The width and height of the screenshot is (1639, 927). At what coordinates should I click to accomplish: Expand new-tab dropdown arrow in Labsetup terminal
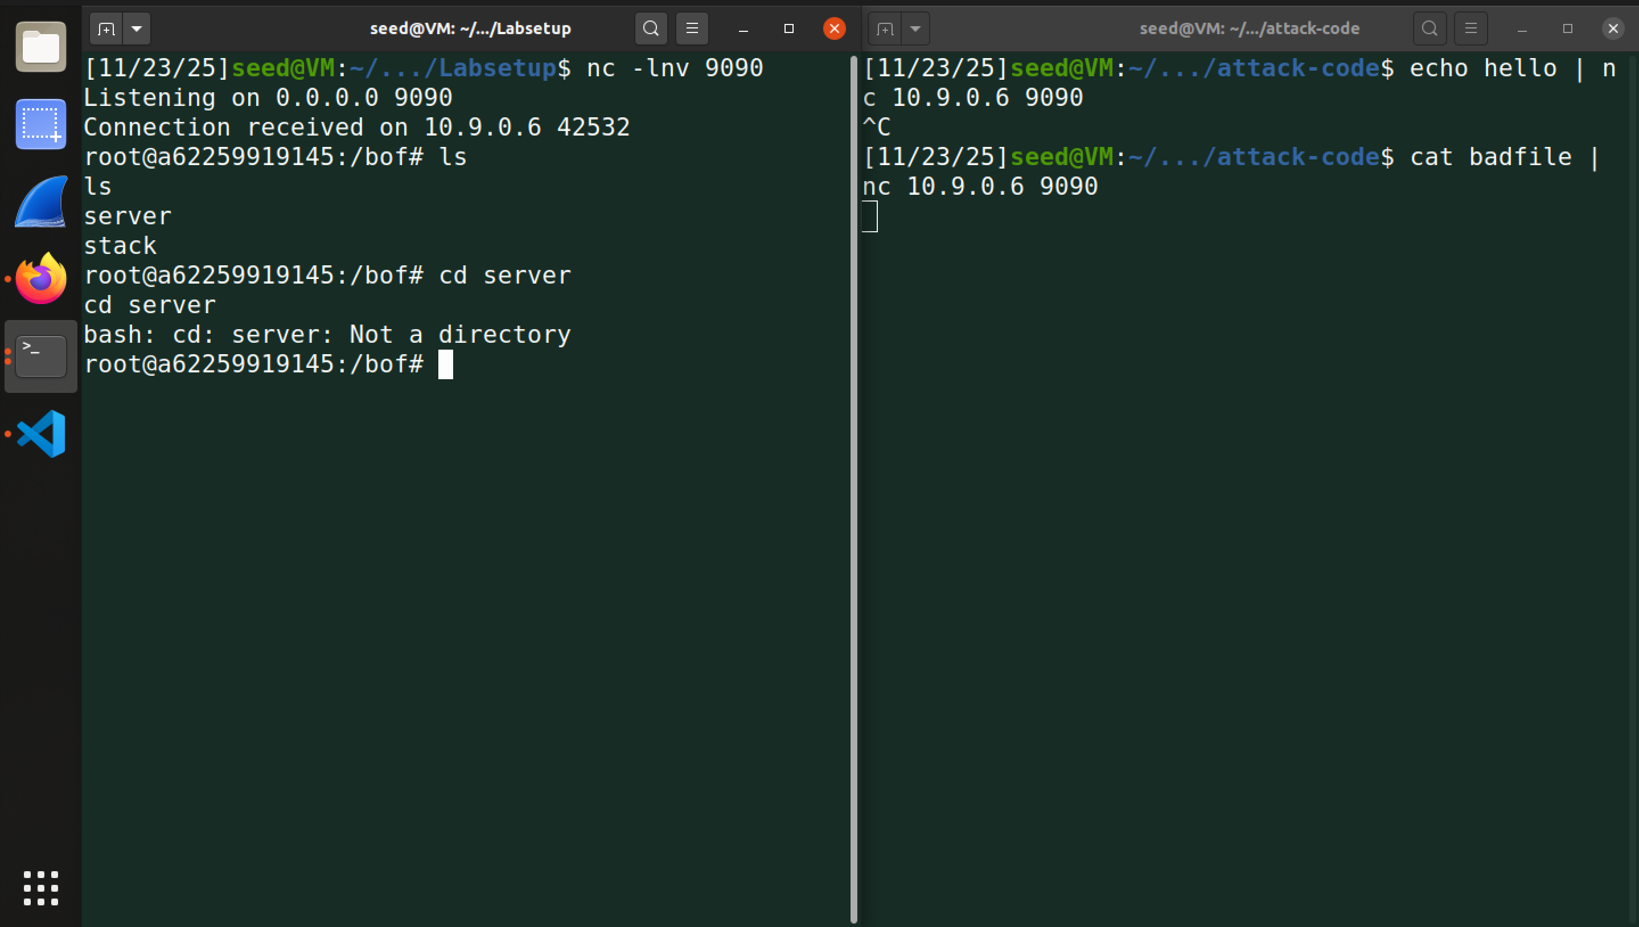[x=136, y=28]
